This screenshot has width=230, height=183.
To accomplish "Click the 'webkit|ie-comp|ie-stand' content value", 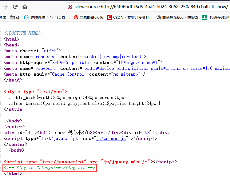I will click(x=113, y=57).
